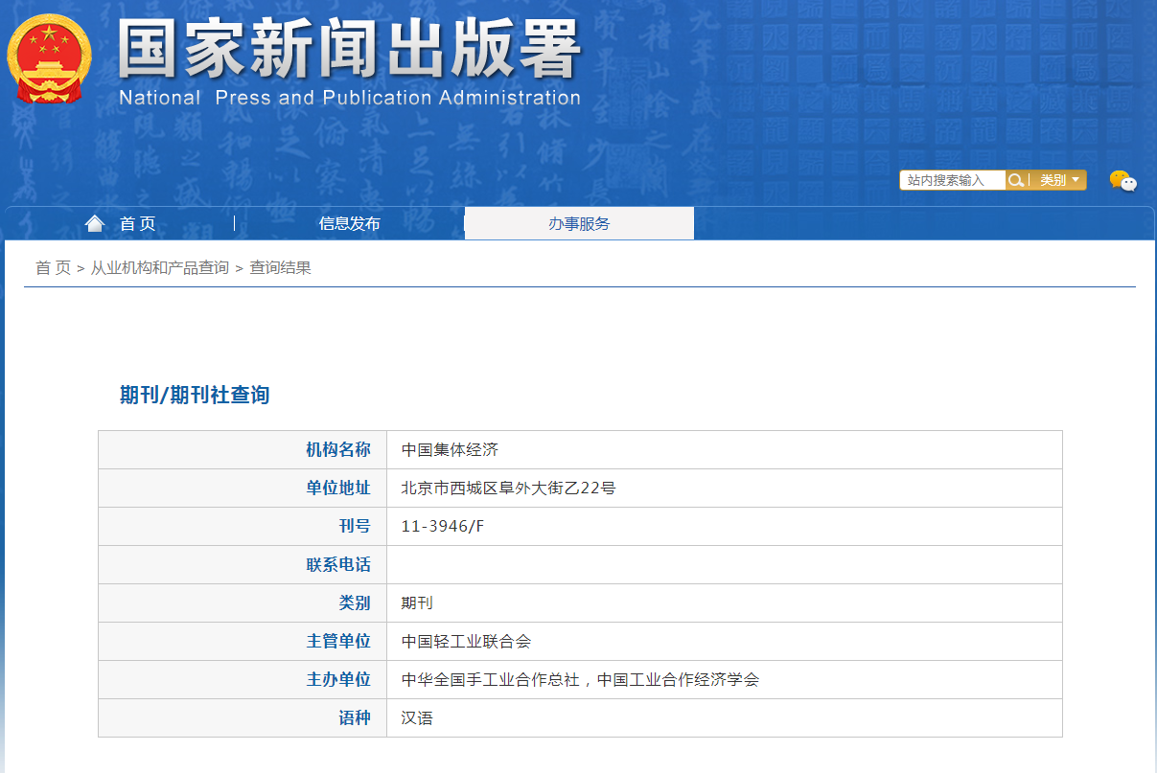Click the 主办单位 value 中华全国手工业合作总社

click(x=490, y=680)
